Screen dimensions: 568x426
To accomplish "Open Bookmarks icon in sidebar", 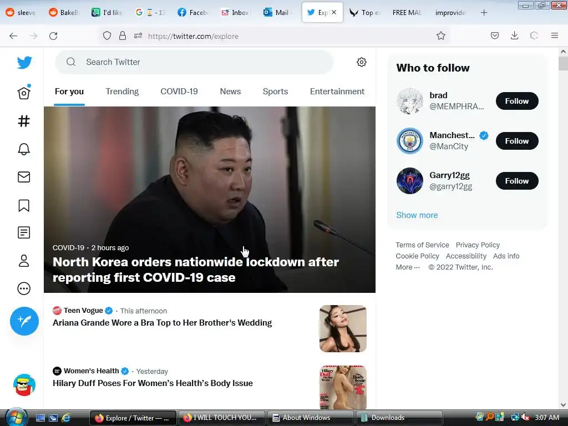I will (24, 205).
